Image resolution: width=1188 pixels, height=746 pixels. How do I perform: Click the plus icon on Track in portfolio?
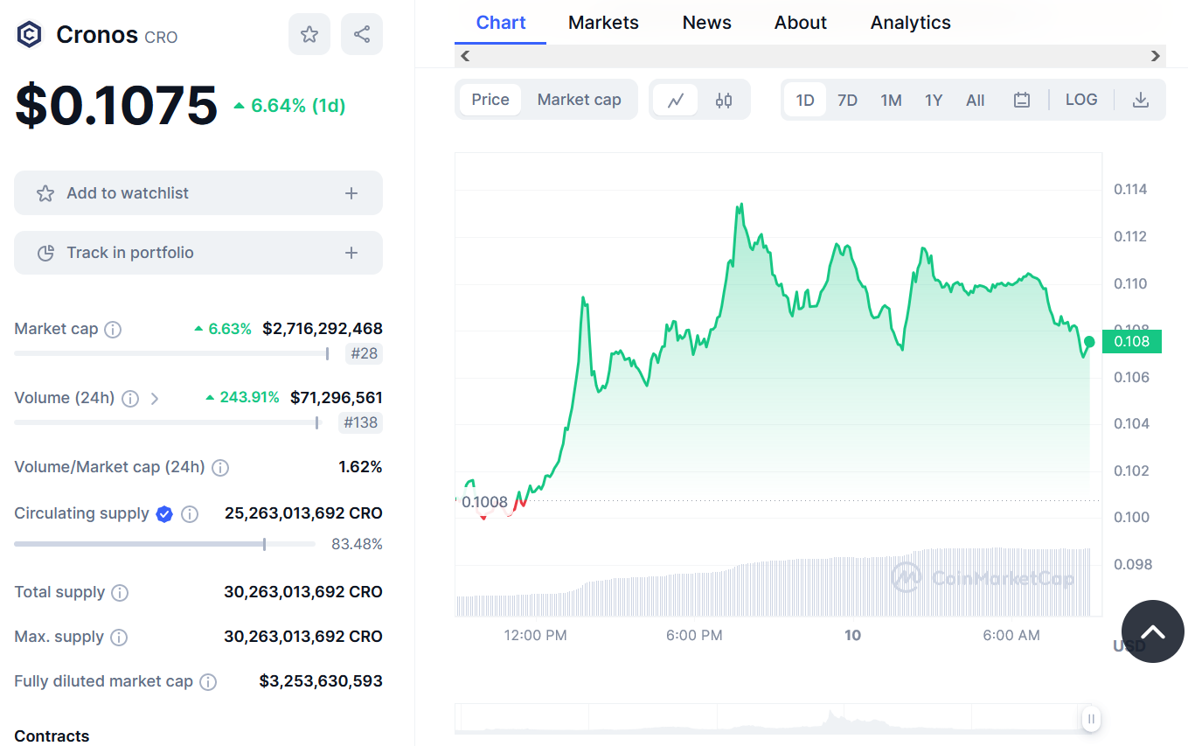click(x=351, y=253)
